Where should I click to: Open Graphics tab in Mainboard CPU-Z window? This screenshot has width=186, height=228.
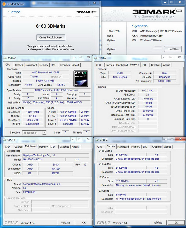coord(65,147)
